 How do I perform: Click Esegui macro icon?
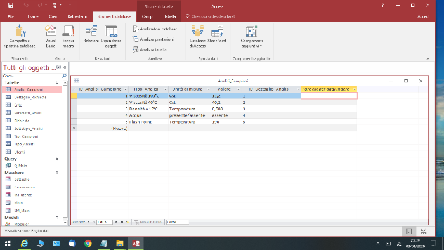pyautogui.click(x=69, y=36)
